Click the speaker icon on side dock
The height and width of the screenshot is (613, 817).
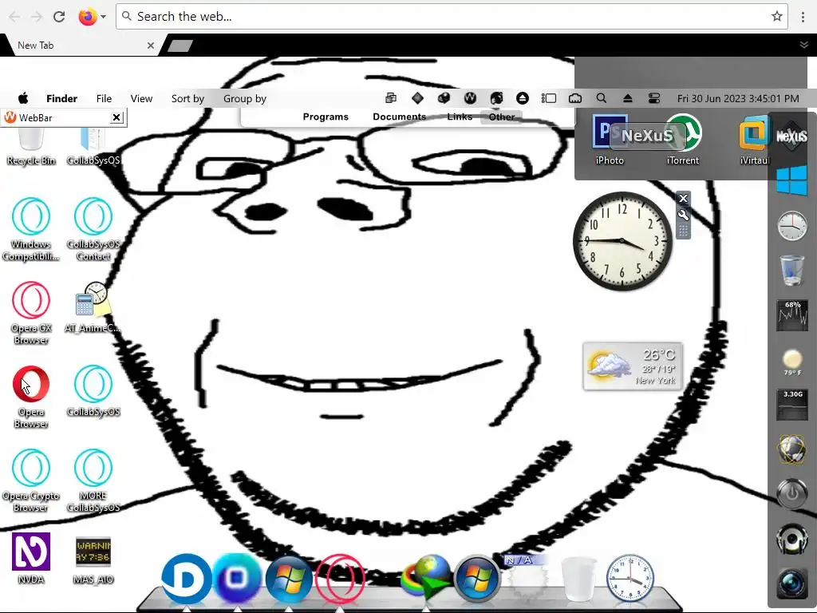pyautogui.click(x=792, y=539)
